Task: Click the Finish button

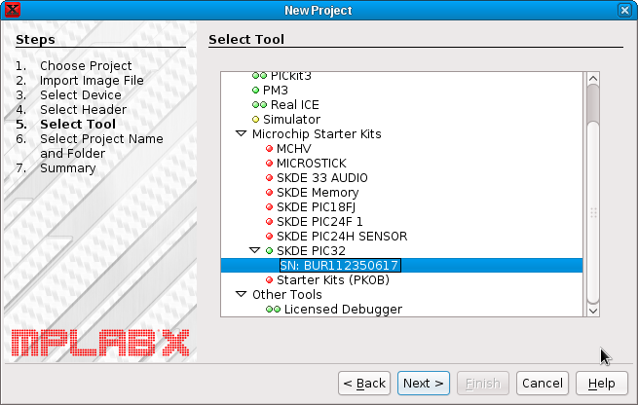Action: point(483,383)
